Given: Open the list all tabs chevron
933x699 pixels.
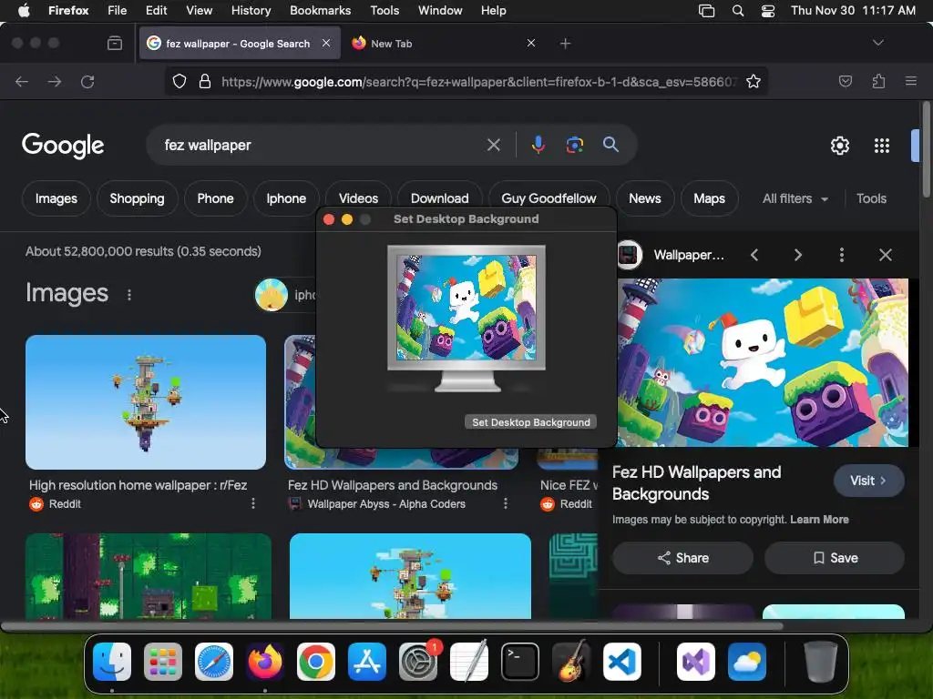Looking at the screenshot, I should tap(877, 43).
